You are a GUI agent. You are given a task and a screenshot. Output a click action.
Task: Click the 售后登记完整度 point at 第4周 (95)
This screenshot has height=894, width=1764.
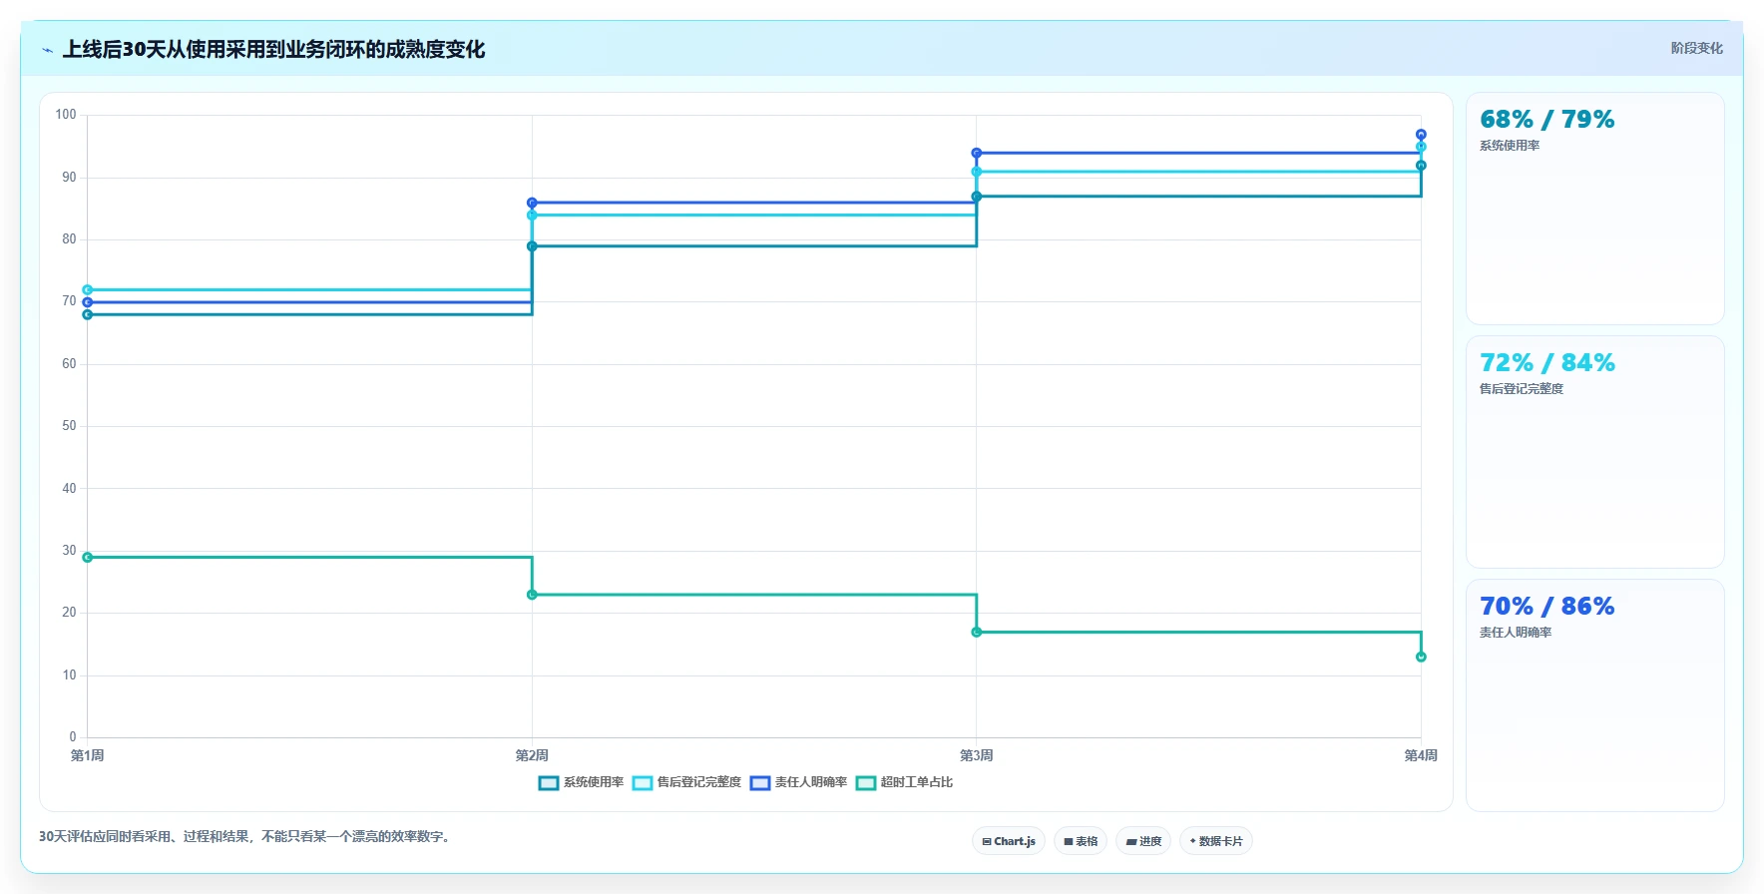pyautogui.click(x=1421, y=147)
